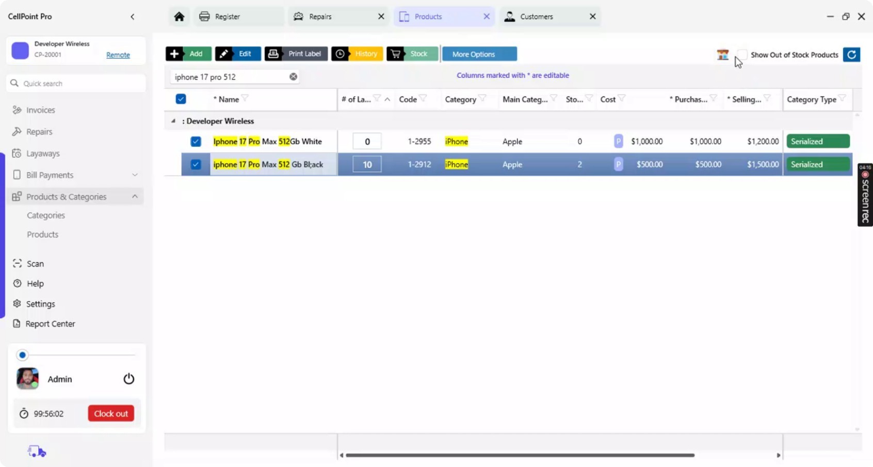
Task: Collapse the Developer Wireless group row
Action: coord(173,121)
